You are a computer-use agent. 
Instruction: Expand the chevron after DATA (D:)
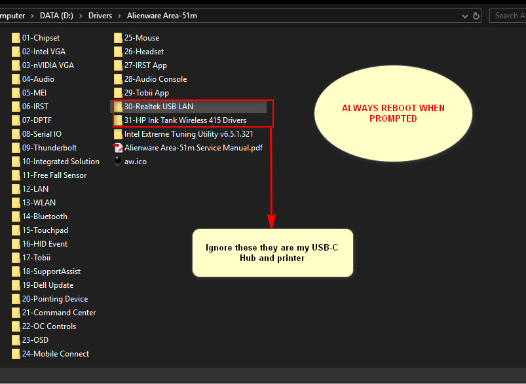pos(81,16)
